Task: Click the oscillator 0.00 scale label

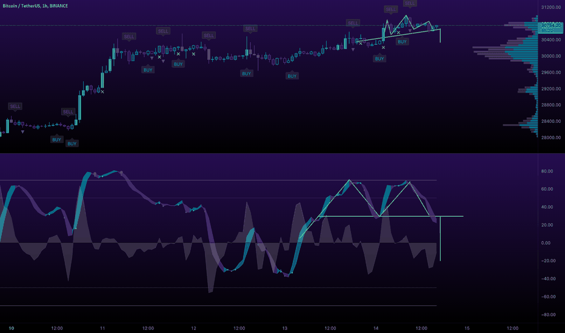Action: click(x=546, y=243)
